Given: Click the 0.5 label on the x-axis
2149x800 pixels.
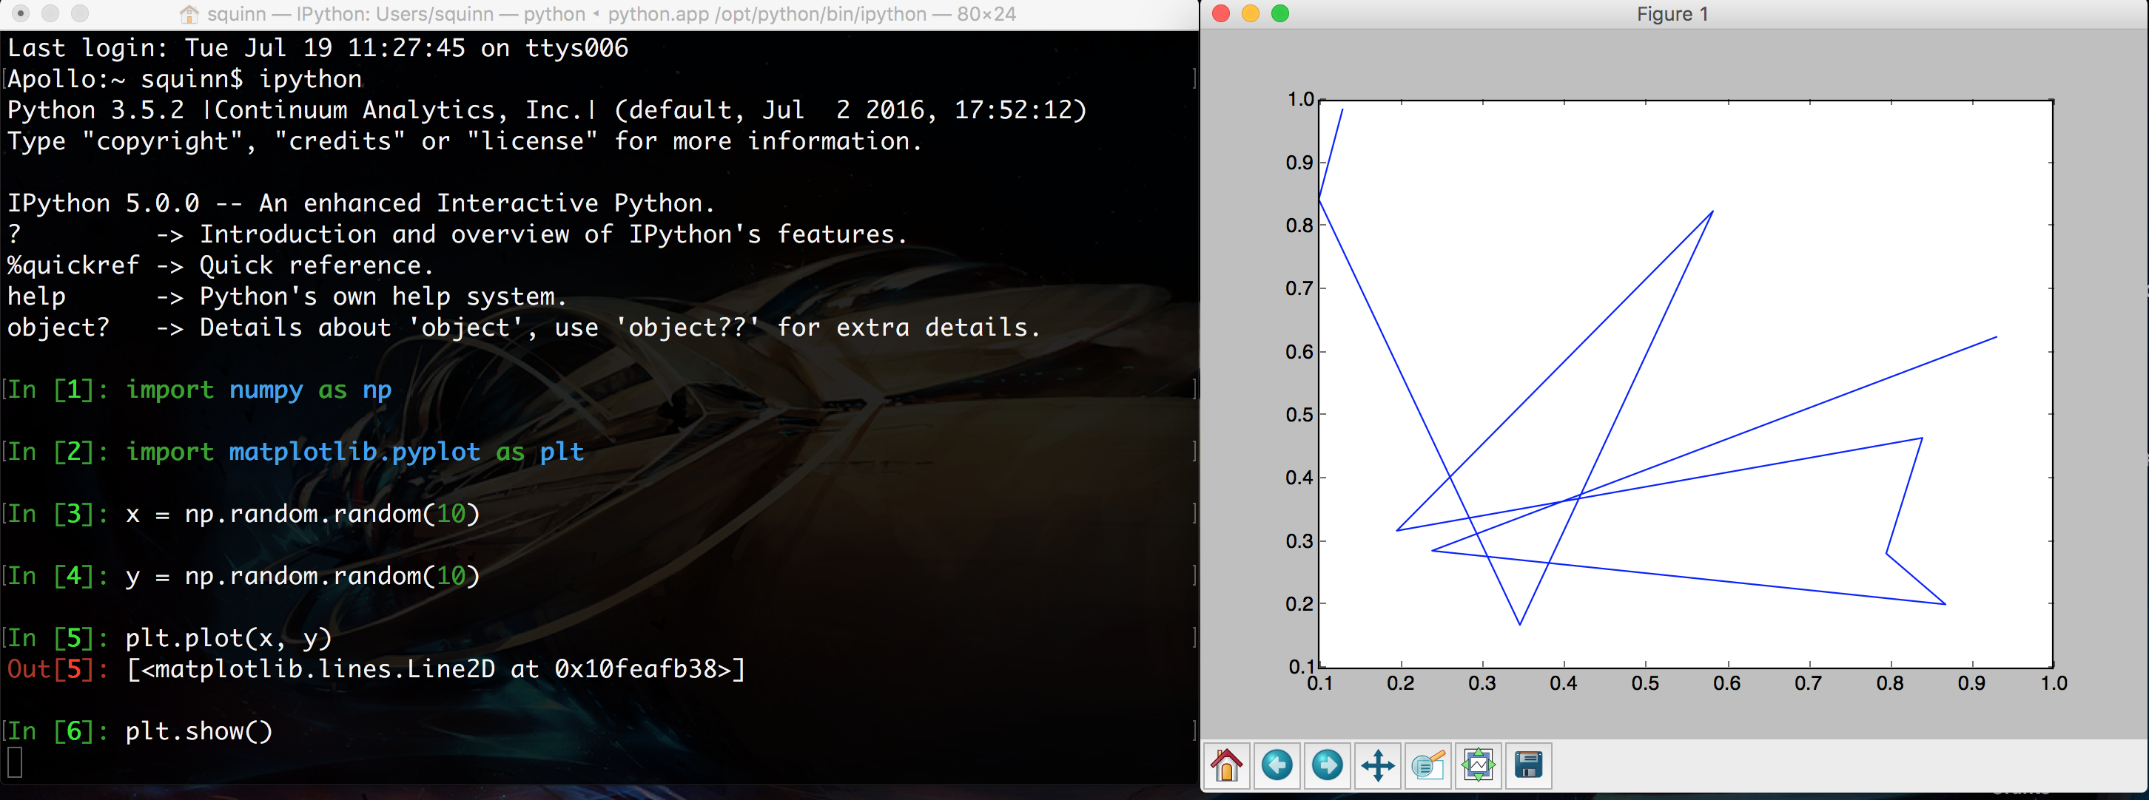Looking at the screenshot, I should tap(1644, 684).
